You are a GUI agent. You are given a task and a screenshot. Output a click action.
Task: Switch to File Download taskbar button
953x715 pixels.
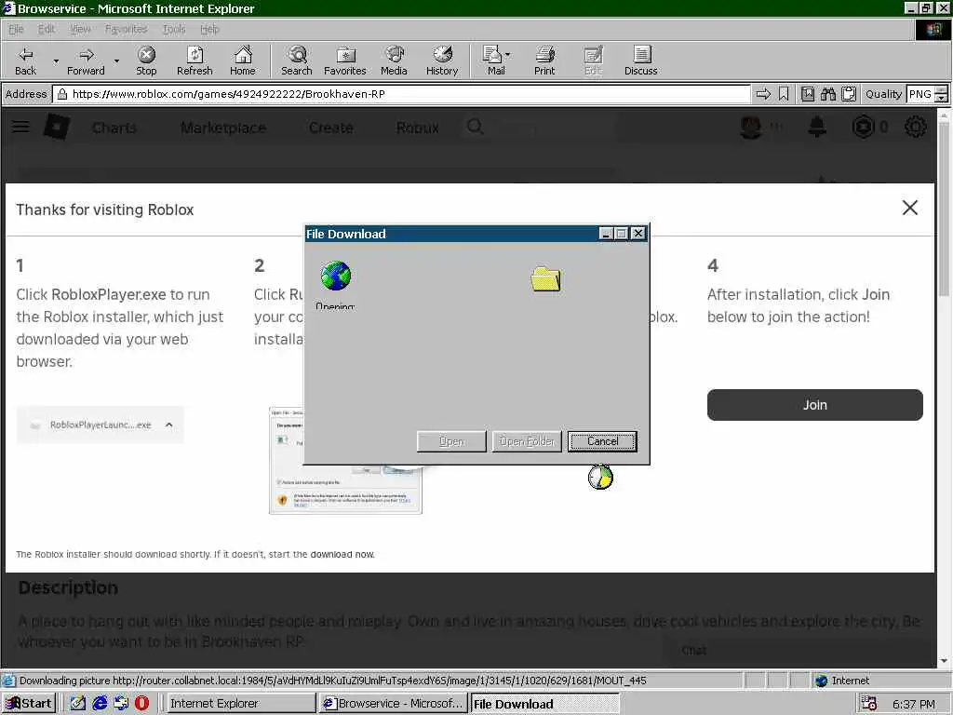(544, 704)
